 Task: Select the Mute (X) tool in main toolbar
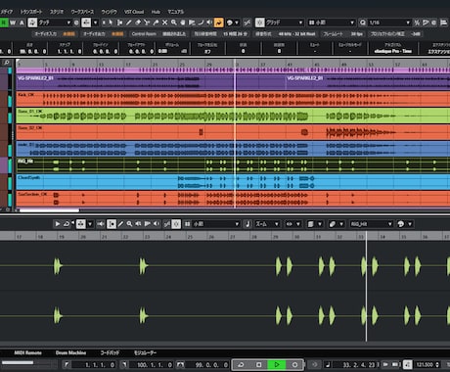point(164,23)
